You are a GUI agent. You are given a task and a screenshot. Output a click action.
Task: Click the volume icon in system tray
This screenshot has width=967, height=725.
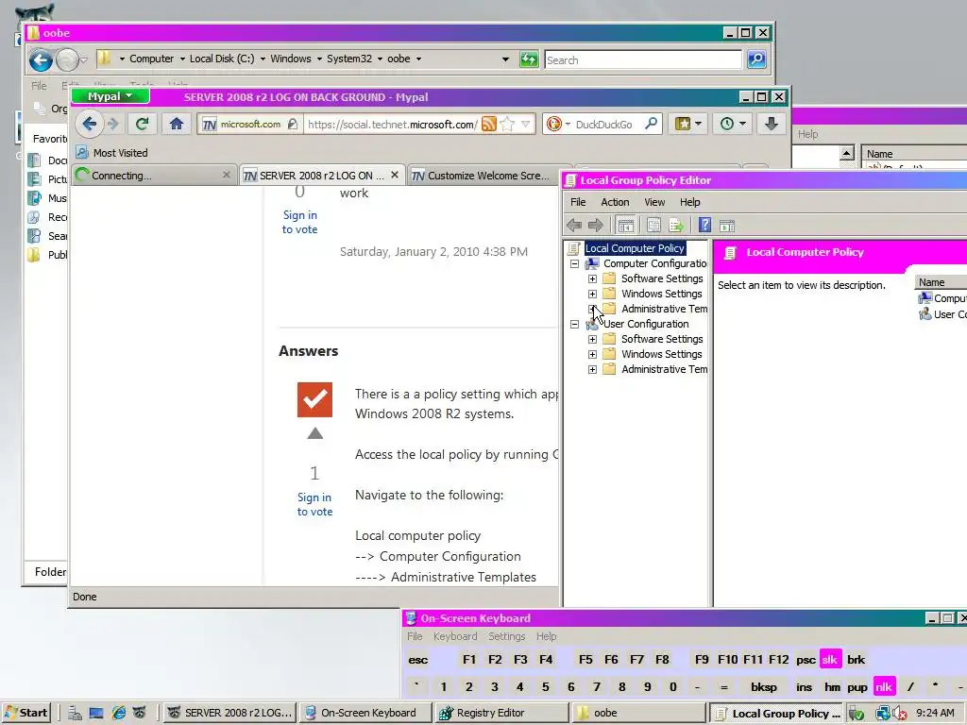click(899, 714)
